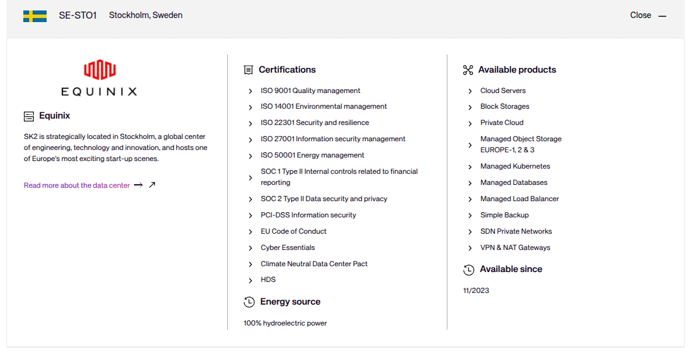The image size is (688, 354).
Task: Click the chevron beside Managed Object Storage
Action: (470, 145)
